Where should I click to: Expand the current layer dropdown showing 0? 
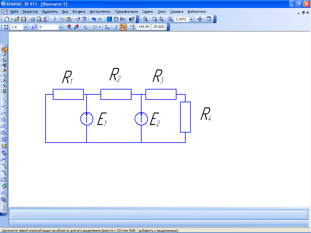[x=61, y=27]
